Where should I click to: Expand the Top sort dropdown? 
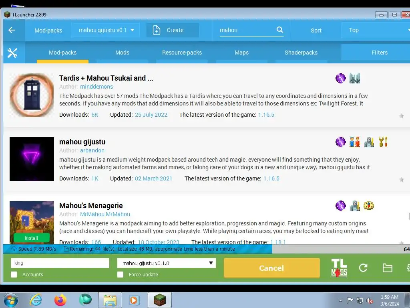(x=376, y=30)
